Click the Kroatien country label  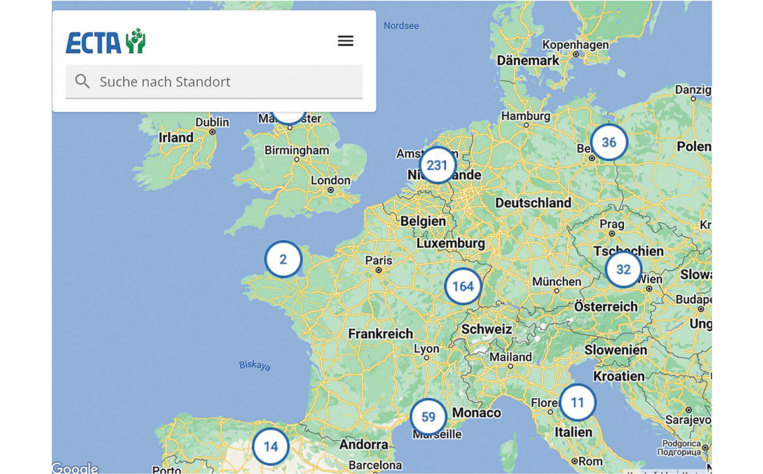pos(619,376)
